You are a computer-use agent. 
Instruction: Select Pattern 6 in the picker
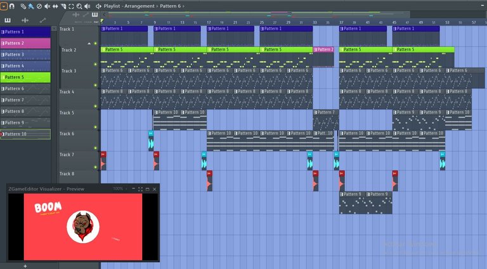25,89
